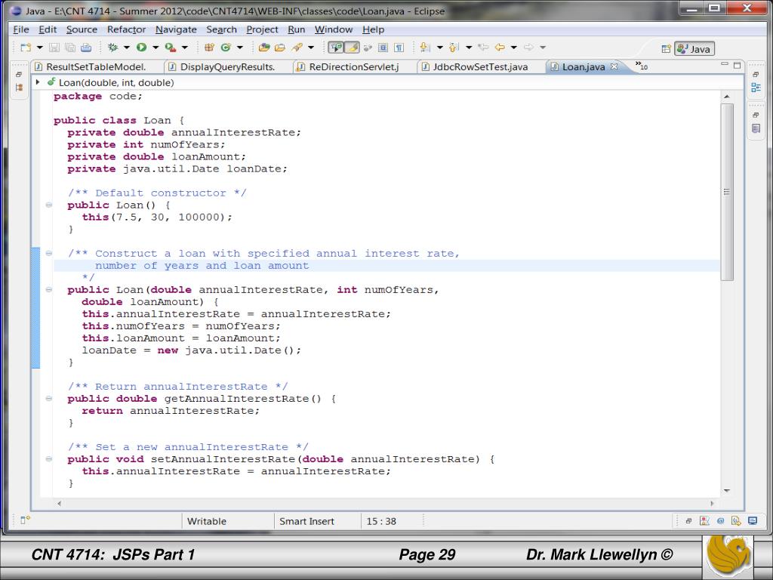The width and height of the screenshot is (773, 580).
Task: Switch to JdbcRowSetTest.java tab
Action: tap(479, 66)
